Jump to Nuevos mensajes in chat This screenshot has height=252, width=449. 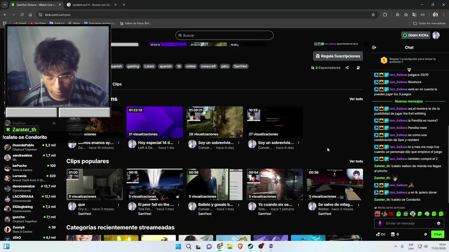click(409, 101)
